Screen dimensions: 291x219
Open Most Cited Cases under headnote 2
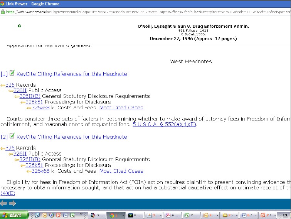point(121,171)
